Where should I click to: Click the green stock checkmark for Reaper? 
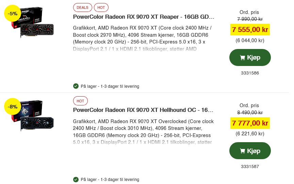point(76,86)
